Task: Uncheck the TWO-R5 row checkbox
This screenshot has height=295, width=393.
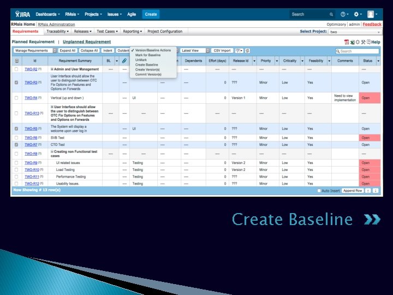Action: pyautogui.click(x=16, y=128)
